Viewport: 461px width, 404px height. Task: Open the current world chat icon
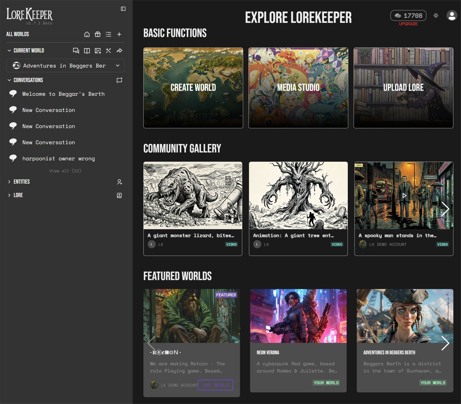pos(76,51)
